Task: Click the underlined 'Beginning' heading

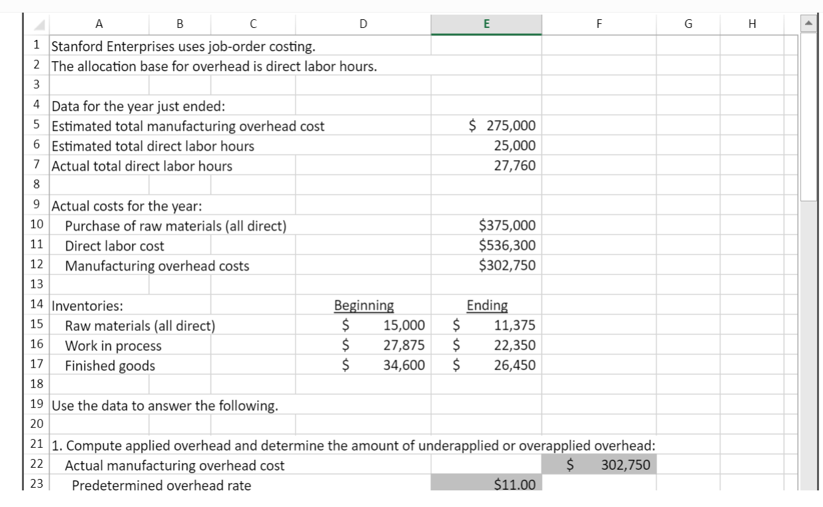Action: click(x=363, y=306)
